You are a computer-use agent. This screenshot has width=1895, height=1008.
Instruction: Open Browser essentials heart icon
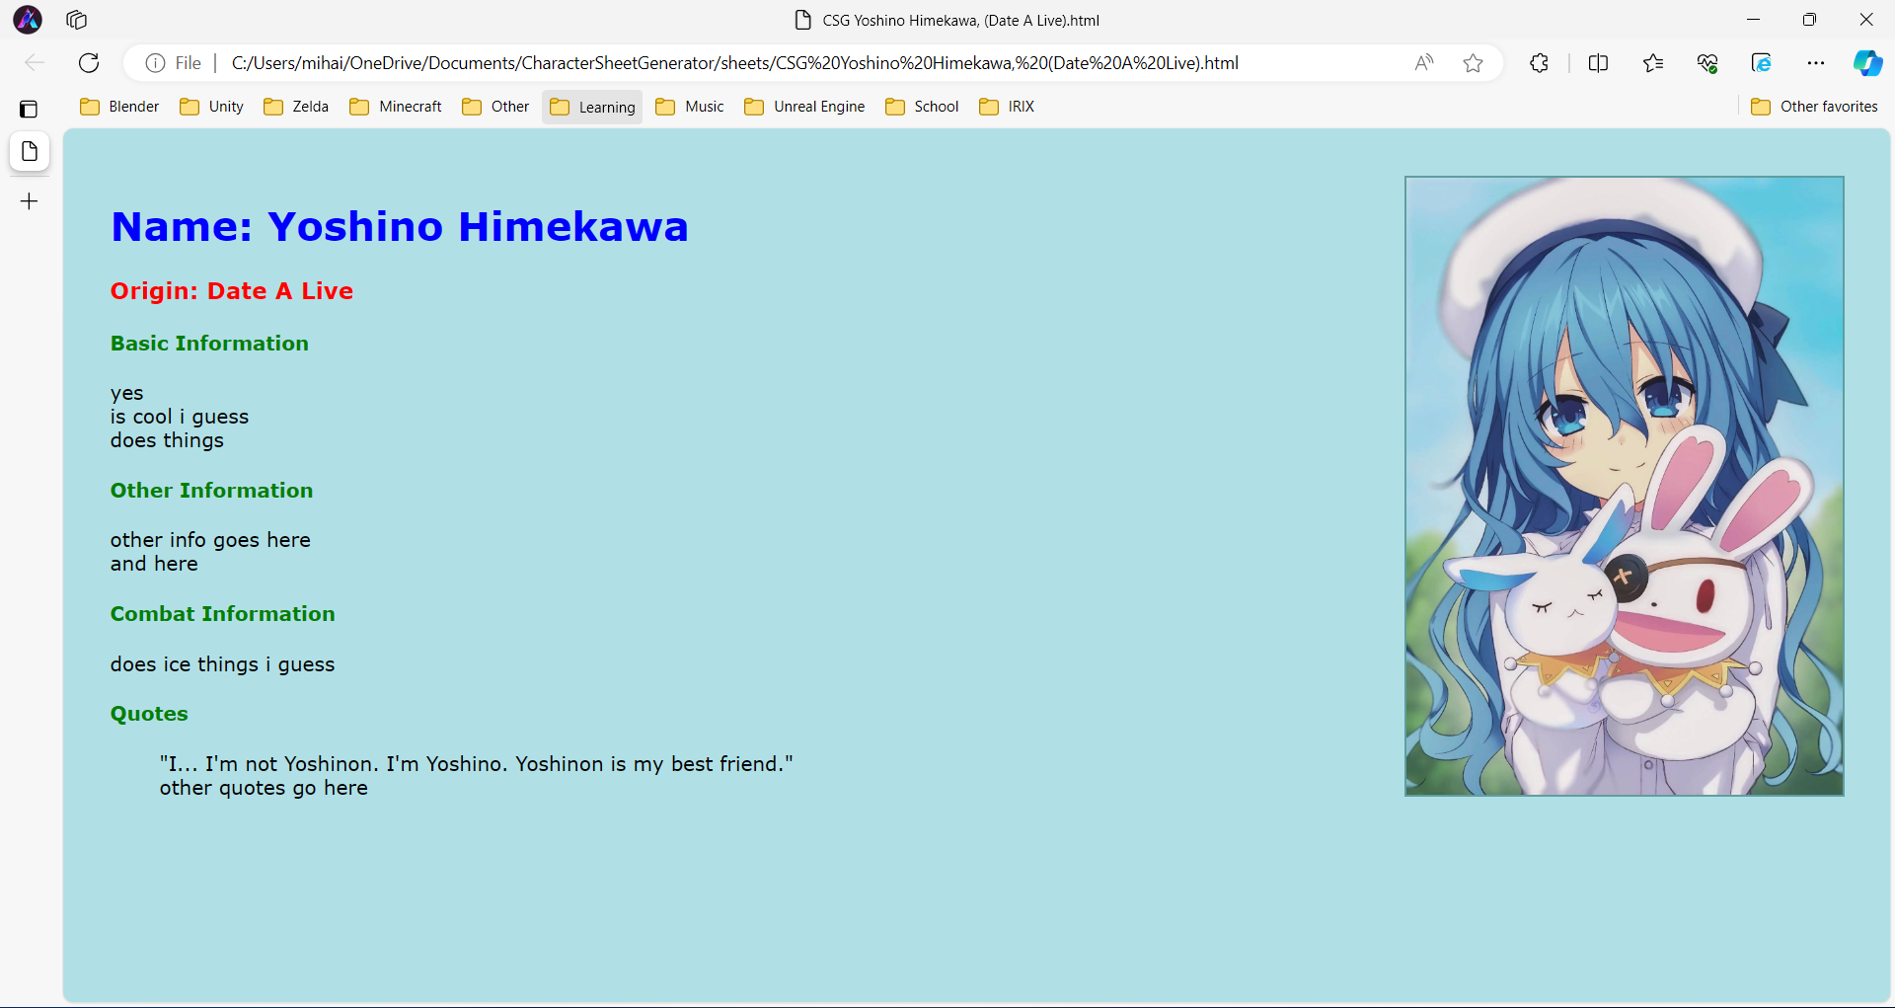(x=1707, y=63)
